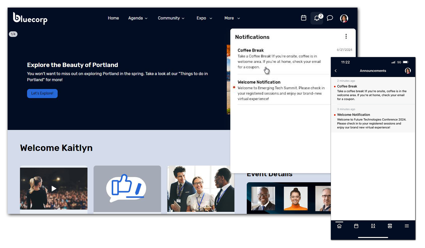Expand the Community dropdown menu
This screenshot has height=248, width=425.
coord(171,18)
